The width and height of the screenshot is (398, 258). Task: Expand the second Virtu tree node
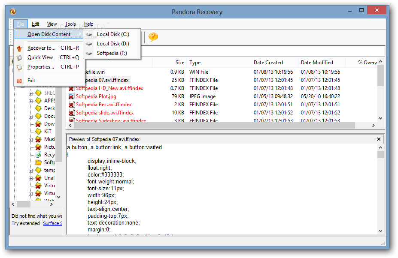pyautogui.click(x=31, y=194)
